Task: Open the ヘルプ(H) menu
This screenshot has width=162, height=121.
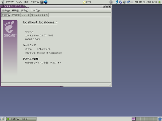Action: click(35, 10)
